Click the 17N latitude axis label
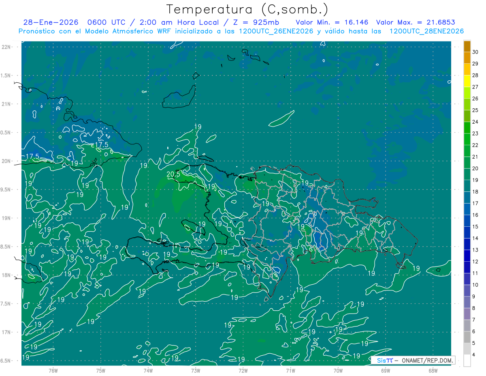The image size is (486, 376). point(6,332)
